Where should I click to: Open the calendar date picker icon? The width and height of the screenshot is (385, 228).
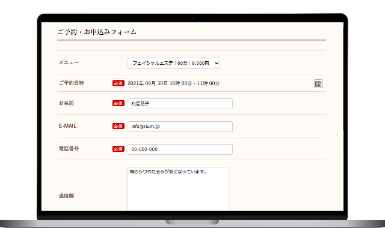point(318,83)
